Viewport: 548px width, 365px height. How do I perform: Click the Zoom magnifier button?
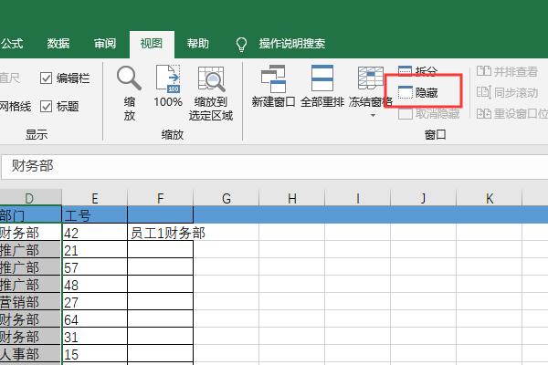[130, 93]
